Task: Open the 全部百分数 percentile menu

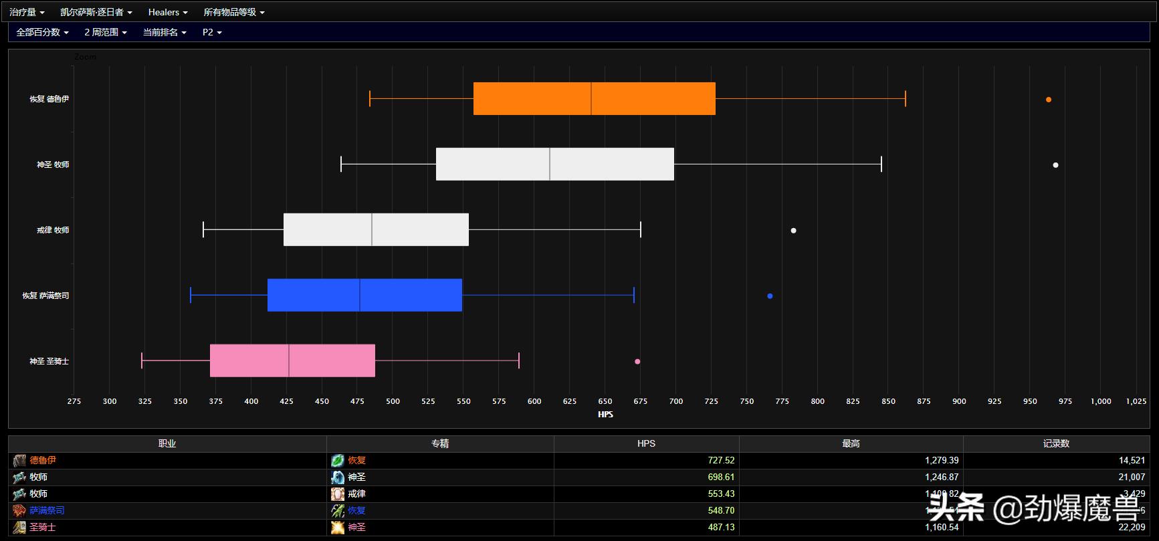Action: 42,32
